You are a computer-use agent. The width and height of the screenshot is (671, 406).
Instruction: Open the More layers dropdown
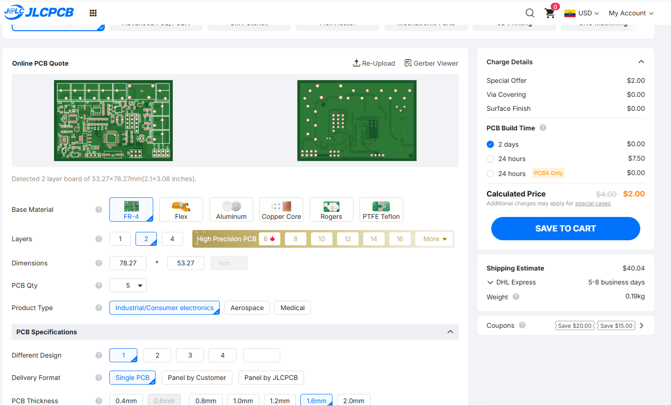[x=435, y=239]
